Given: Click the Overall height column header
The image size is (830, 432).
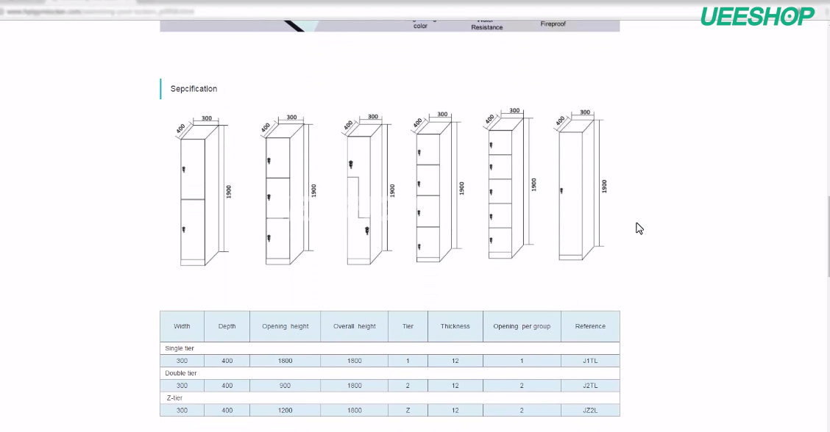Looking at the screenshot, I should (354, 326).
